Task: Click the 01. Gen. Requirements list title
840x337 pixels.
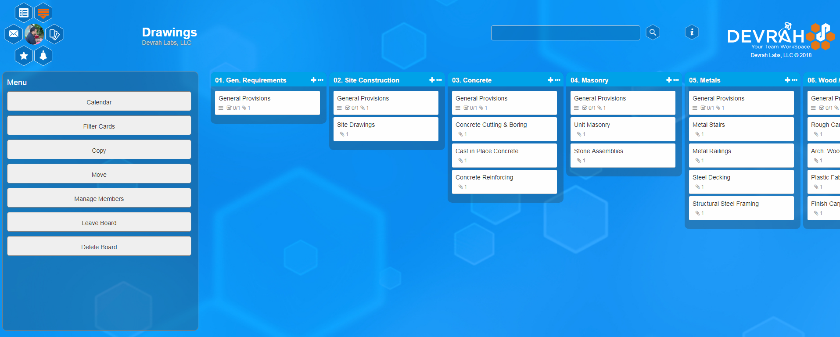Action: point(251,80)
